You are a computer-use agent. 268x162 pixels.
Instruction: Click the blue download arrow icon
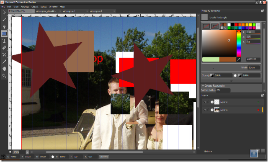(254, 153)
